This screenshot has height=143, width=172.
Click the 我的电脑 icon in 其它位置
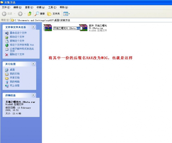[x=7, y=82]
